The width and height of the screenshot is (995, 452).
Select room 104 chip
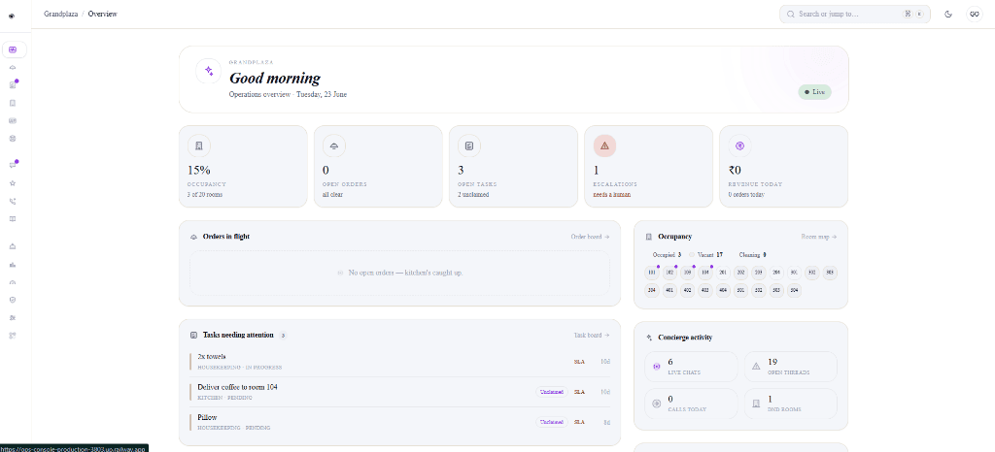tap(705, 273)
